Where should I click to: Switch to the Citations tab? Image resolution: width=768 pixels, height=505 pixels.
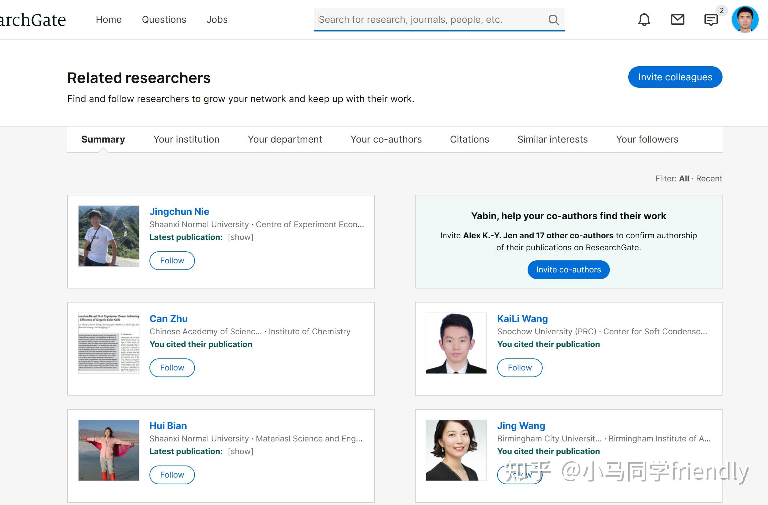click(x=469, y=139)
